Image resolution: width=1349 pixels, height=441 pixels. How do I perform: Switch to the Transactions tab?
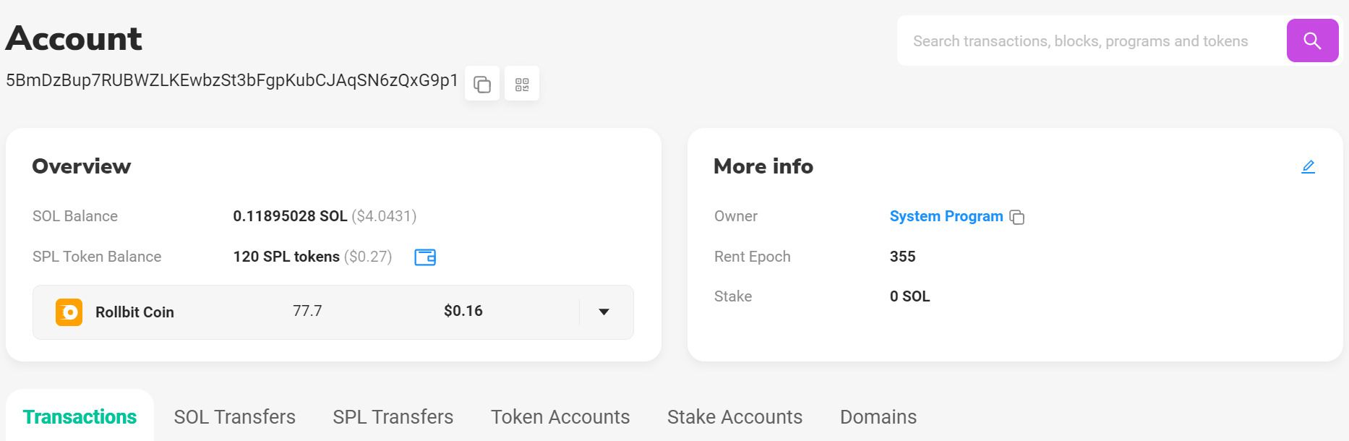tap(80, 417)
